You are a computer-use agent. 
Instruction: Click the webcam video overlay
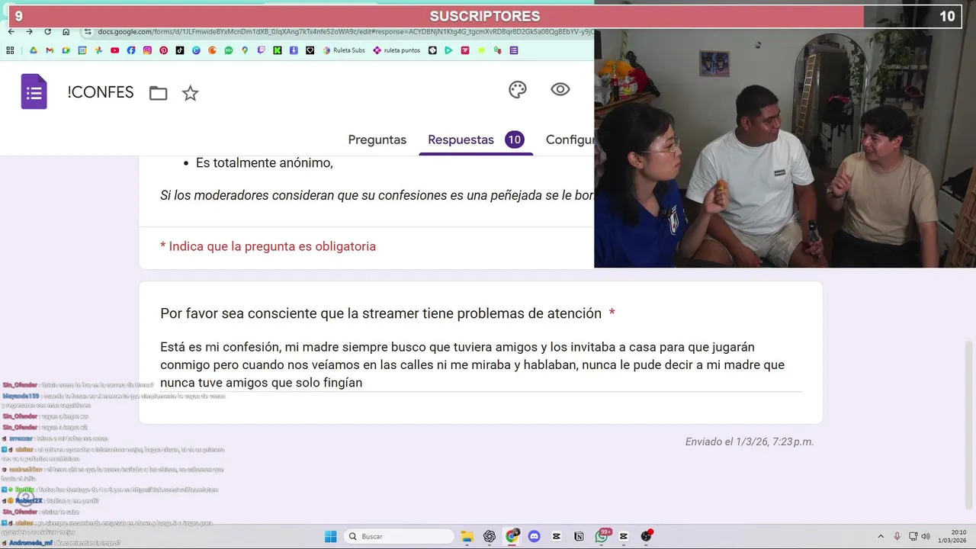coord(785,148)
